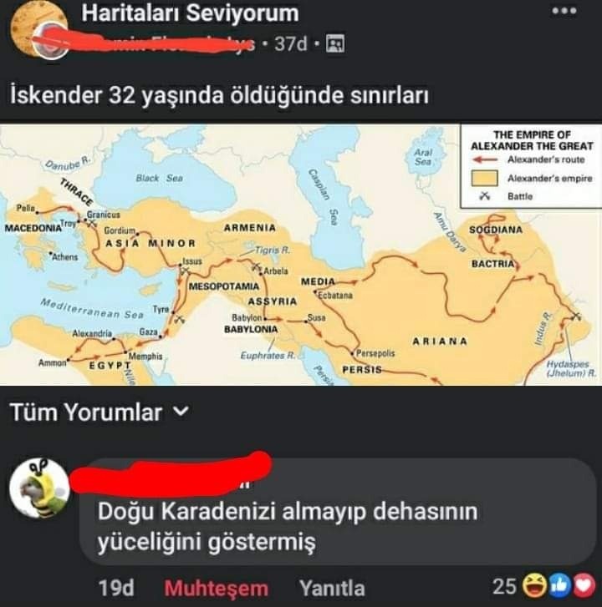Viewport: 602px width, 607px height.
Task: Open the Alexander the Great empire map image
Action: [x=301, y=255]
